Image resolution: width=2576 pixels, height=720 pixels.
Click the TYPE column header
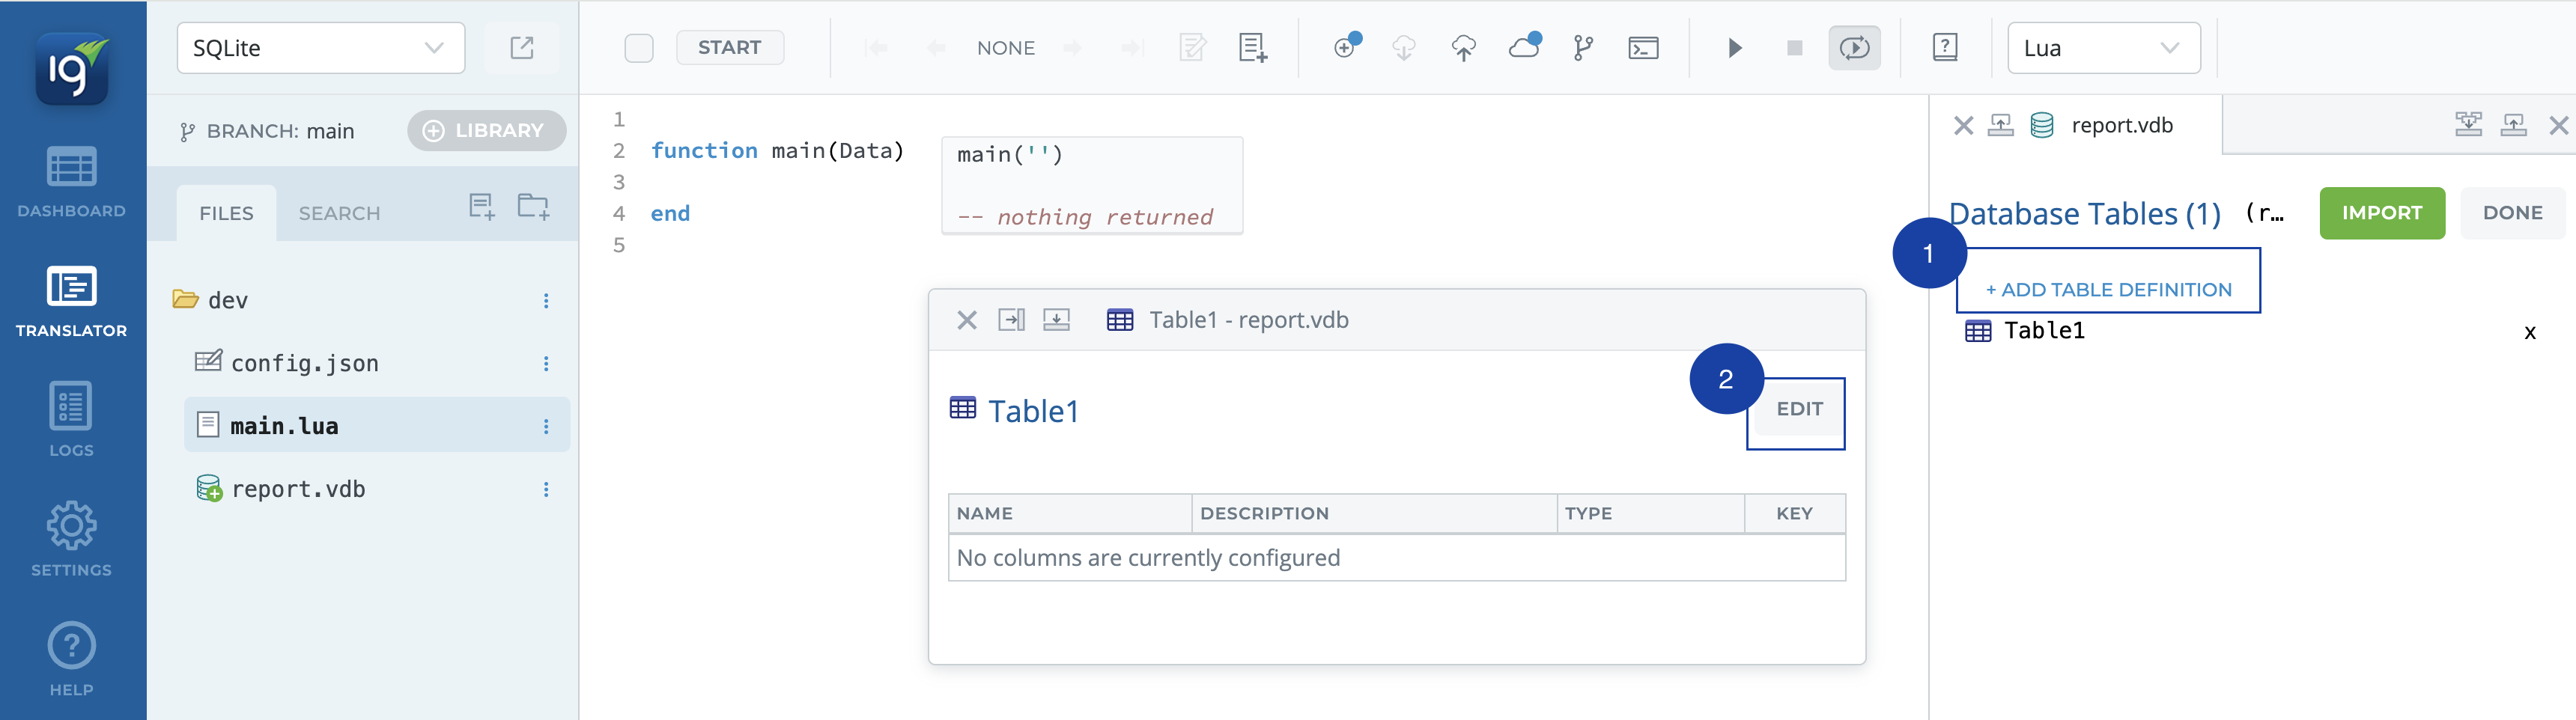click(1651, 513)
